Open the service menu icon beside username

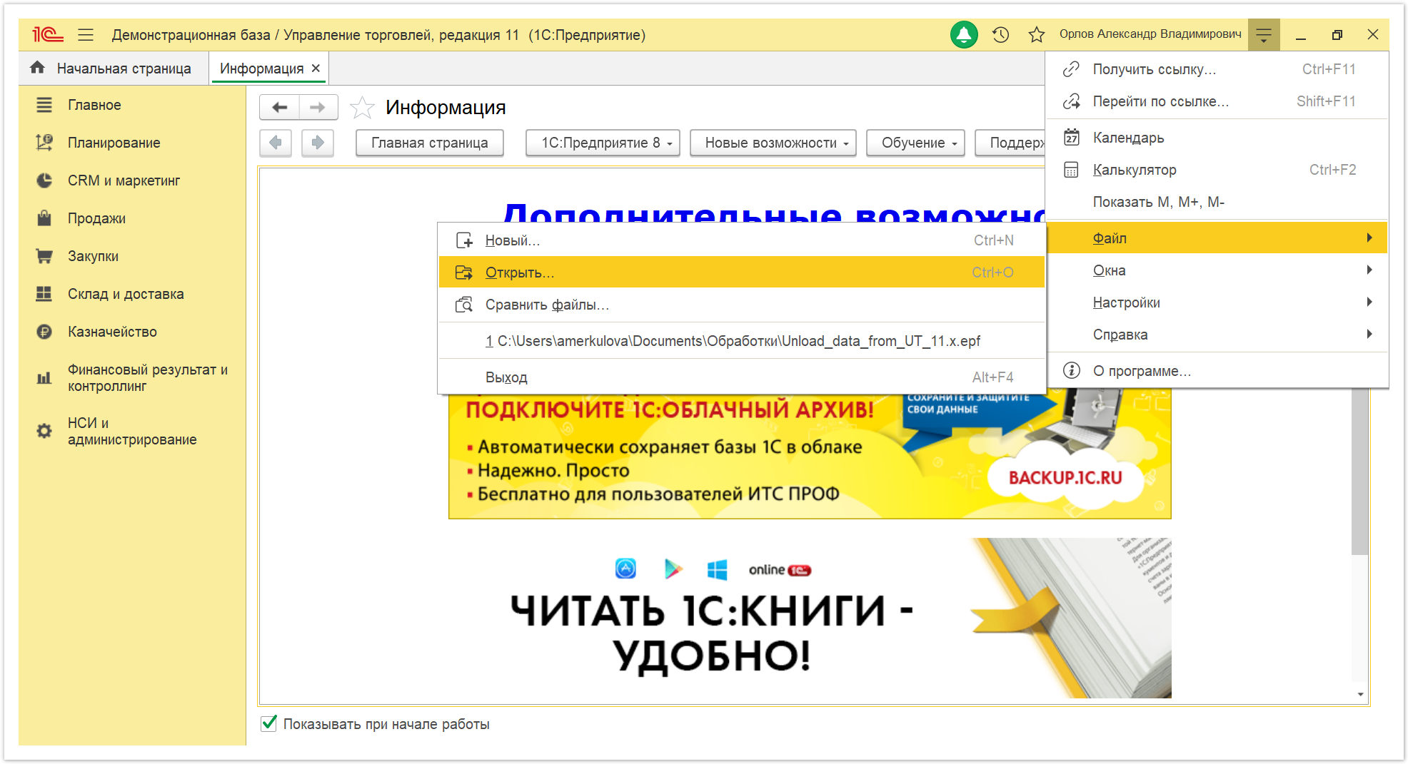click(1264, 34)
